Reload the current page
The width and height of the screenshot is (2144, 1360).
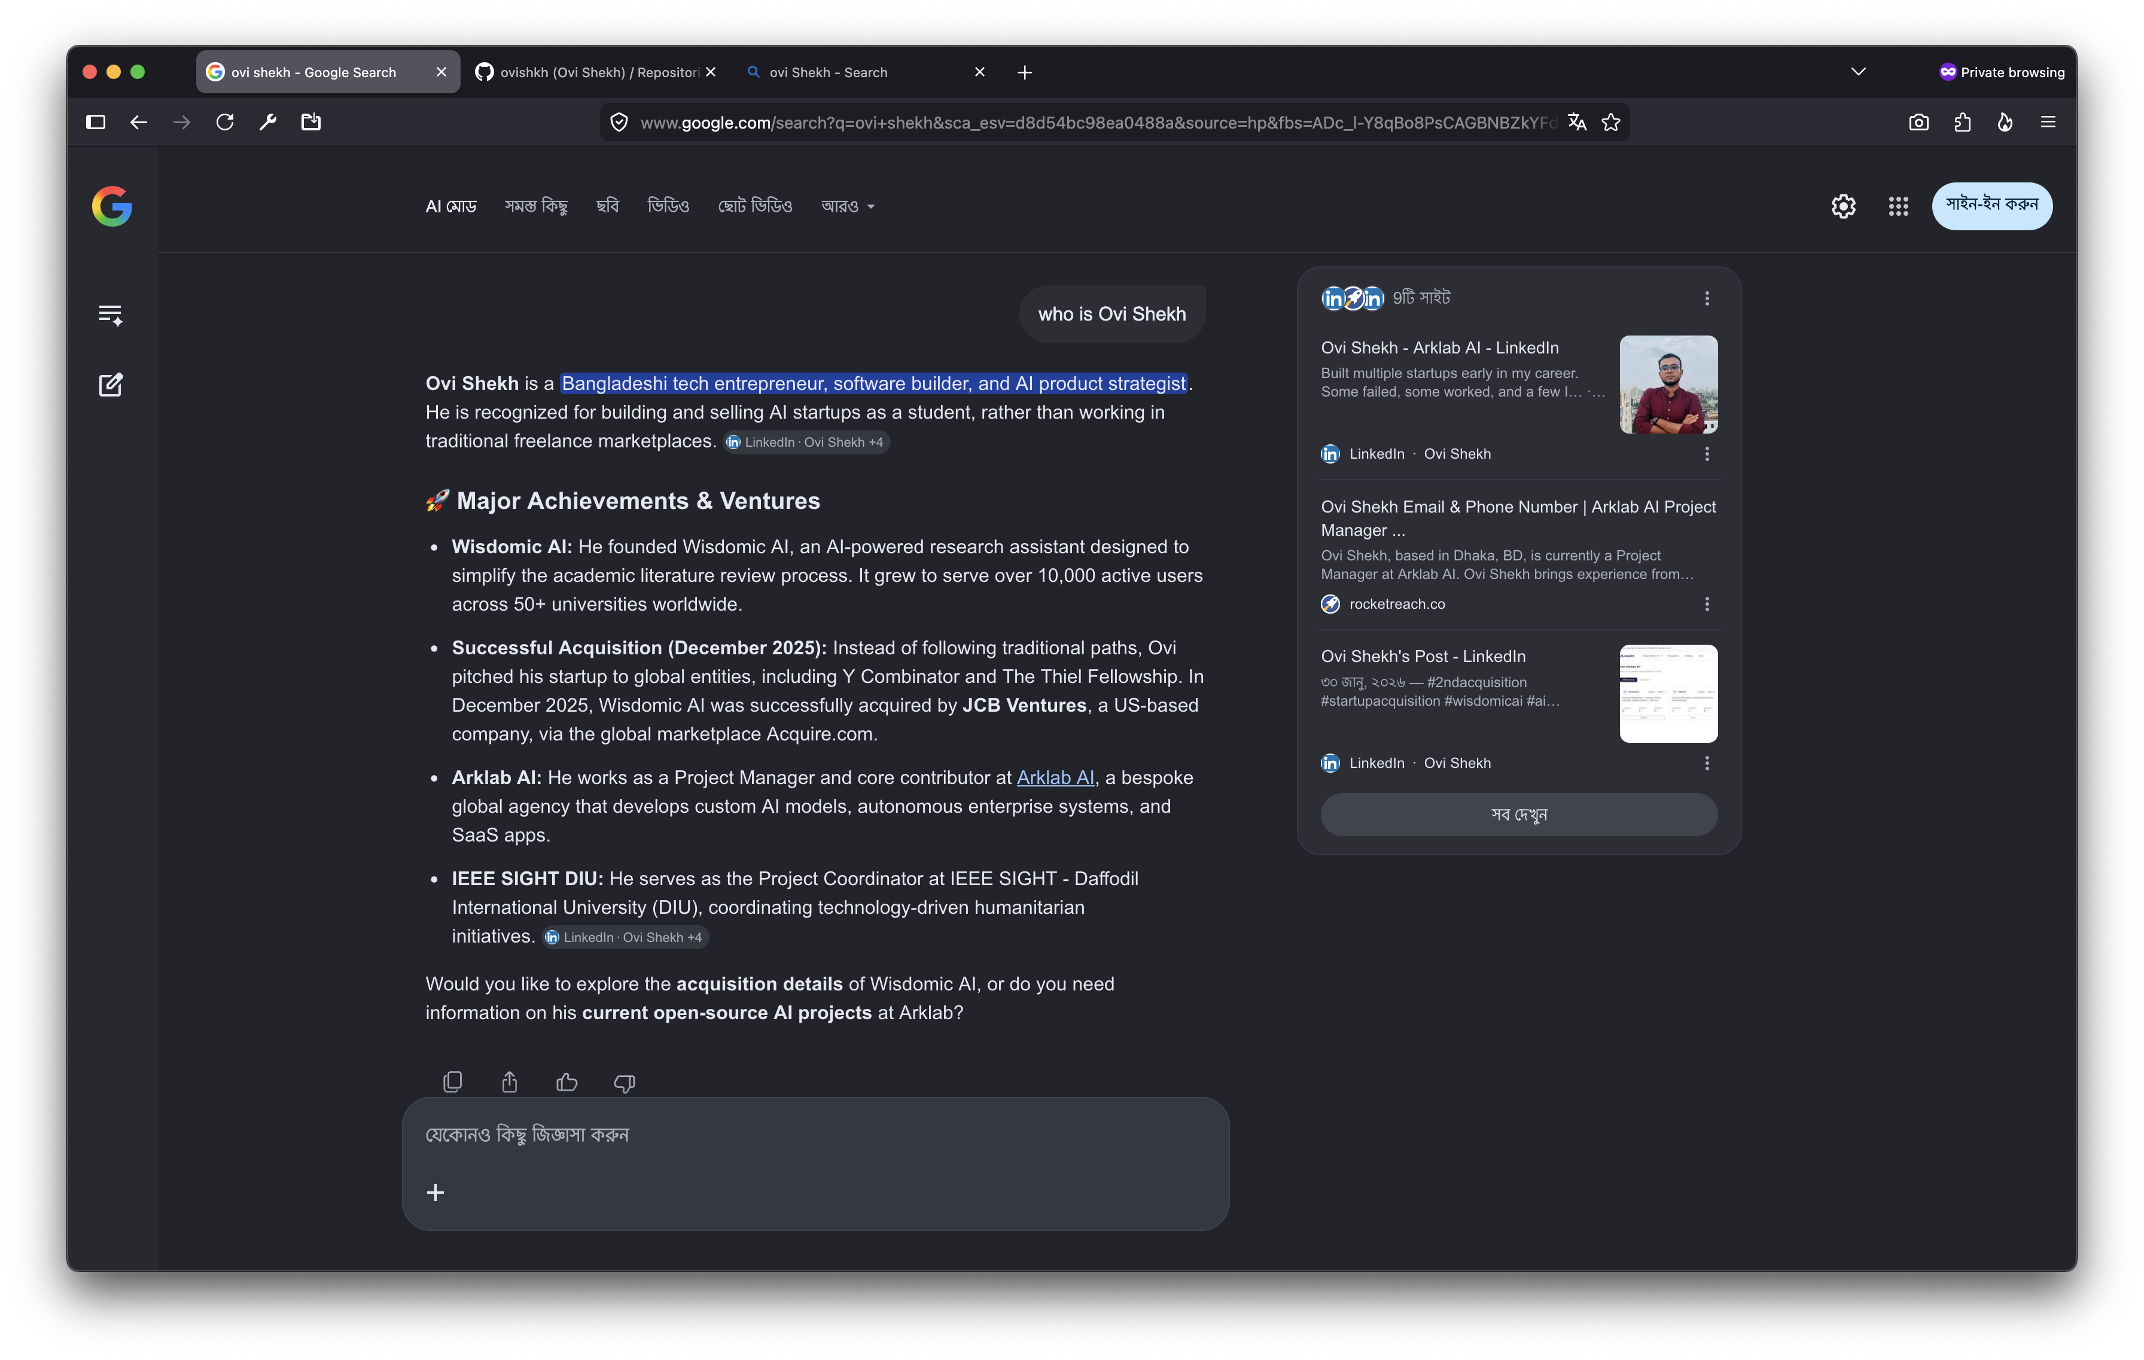click(224, 122)
